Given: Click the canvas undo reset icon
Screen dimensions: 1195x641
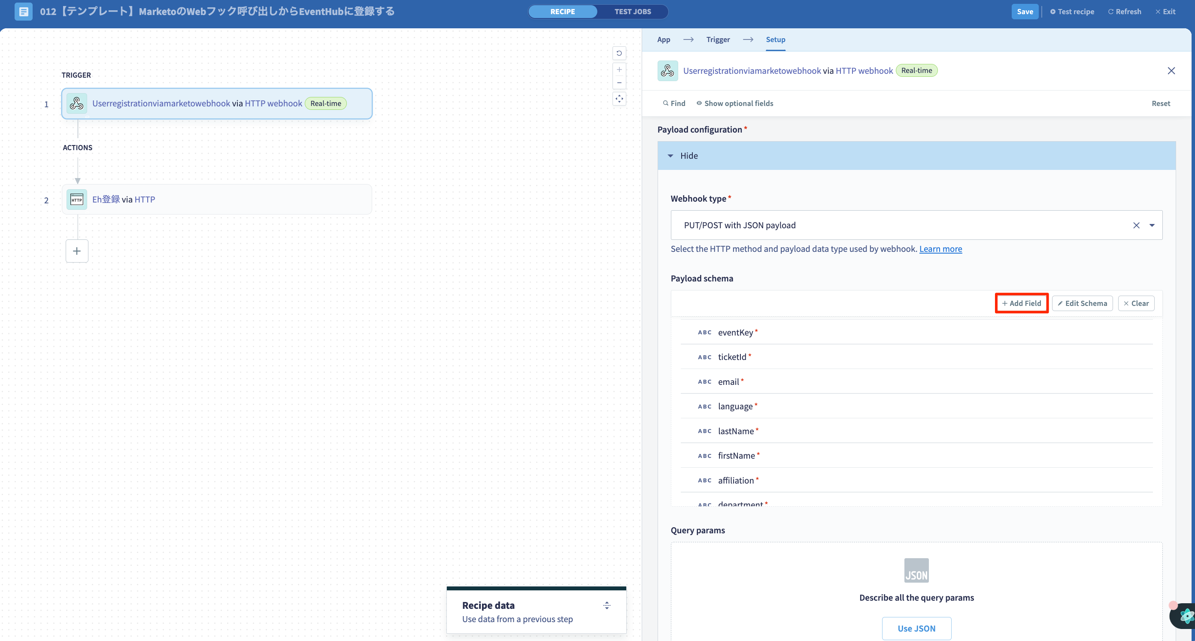Looking at the screenshot, I should pos(619,53).
